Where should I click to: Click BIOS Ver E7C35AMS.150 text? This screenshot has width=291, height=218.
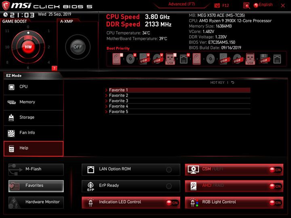[x=212, y=42]
